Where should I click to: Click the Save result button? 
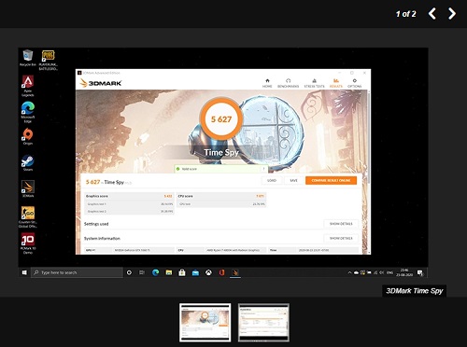coord(293,180)
